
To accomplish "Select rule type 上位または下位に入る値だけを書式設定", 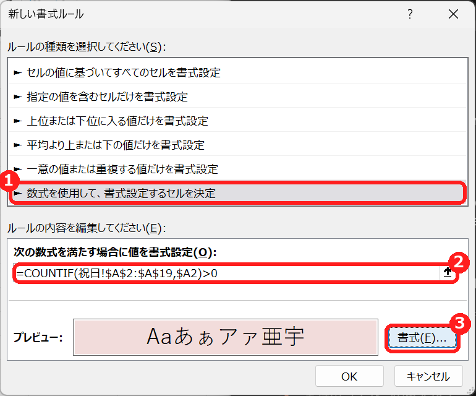I will [x=237, y=121].
